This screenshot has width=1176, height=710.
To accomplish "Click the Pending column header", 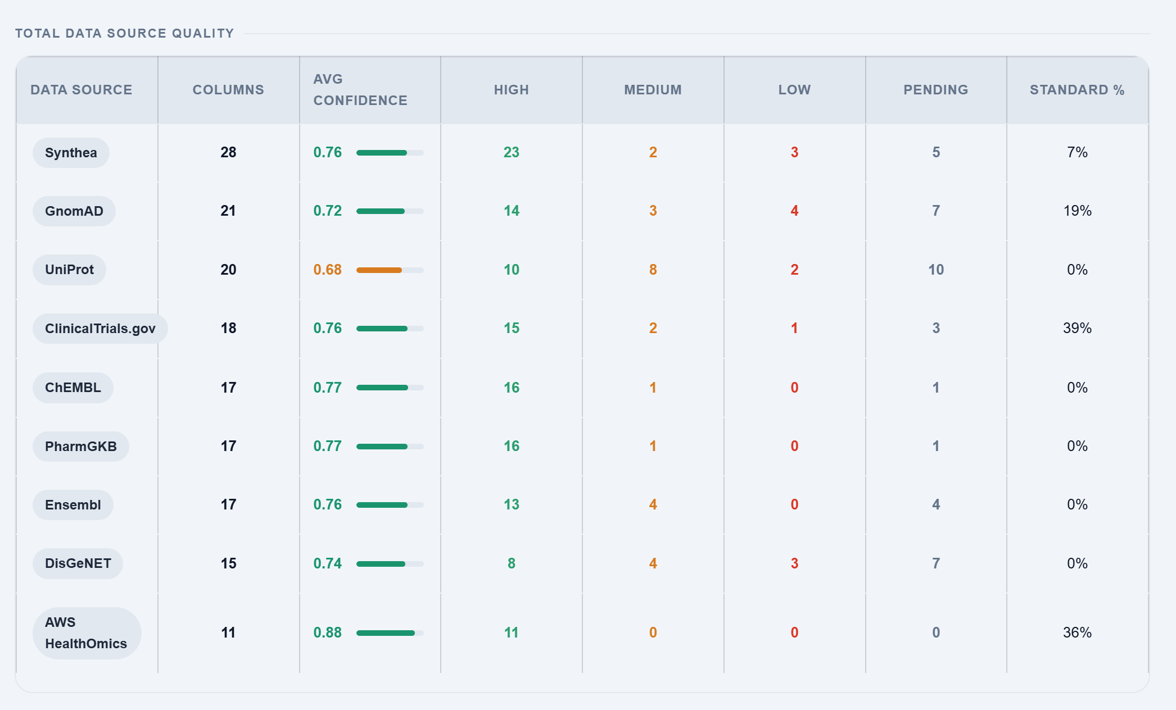I will [936, 90].
